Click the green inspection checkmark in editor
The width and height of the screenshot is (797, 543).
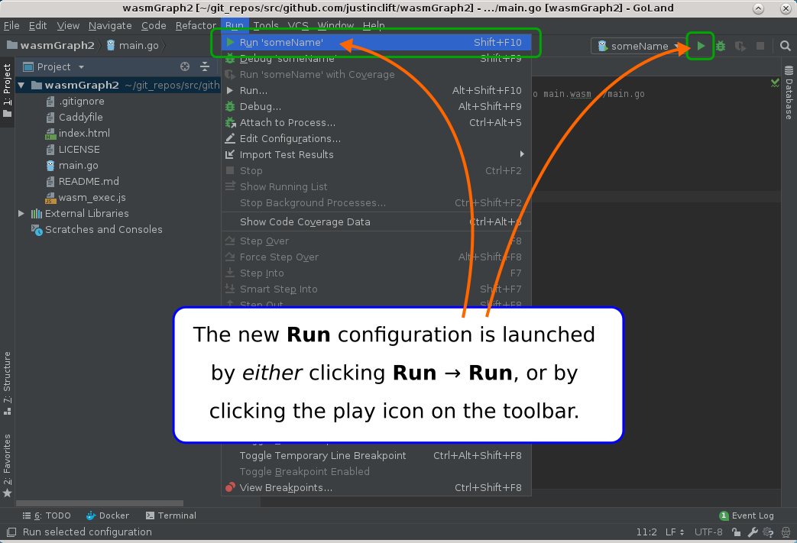[775, 82]
